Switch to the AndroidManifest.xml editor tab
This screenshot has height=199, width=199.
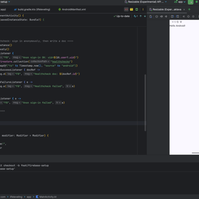coord(72,10)
